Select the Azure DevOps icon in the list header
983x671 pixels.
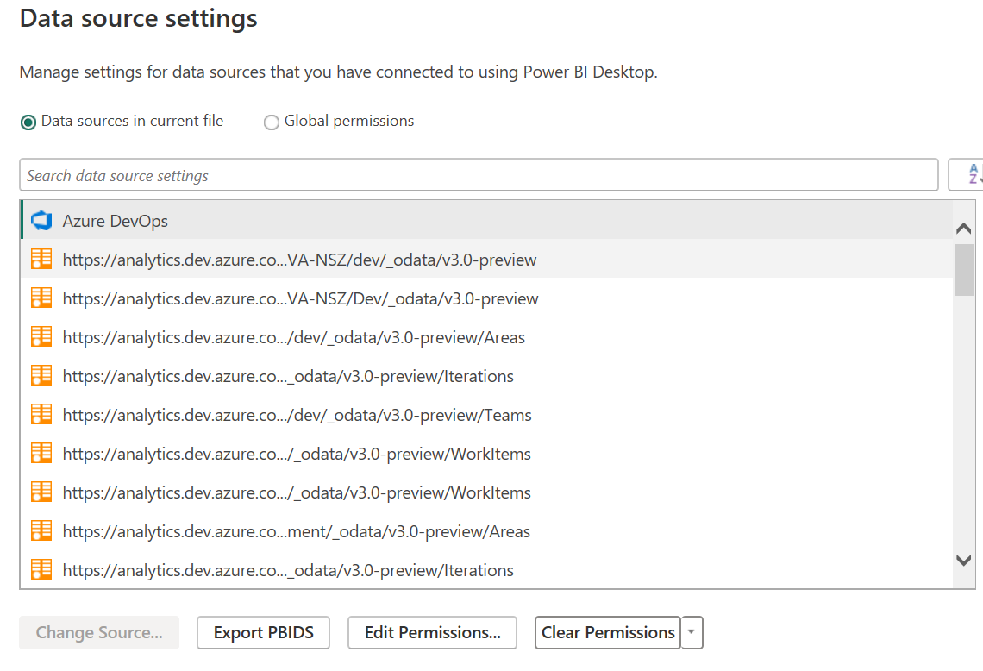41,221
